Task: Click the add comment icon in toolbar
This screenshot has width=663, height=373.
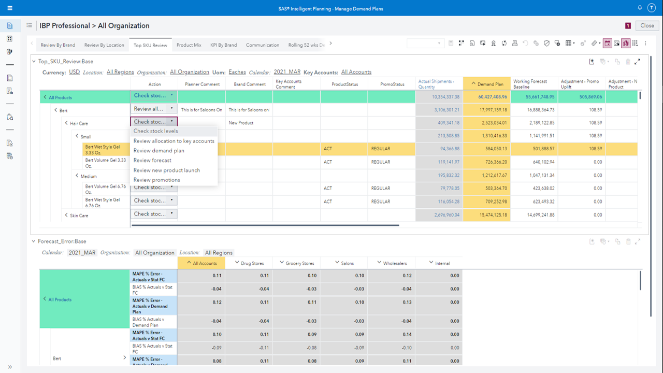Action: pos(557,44)
